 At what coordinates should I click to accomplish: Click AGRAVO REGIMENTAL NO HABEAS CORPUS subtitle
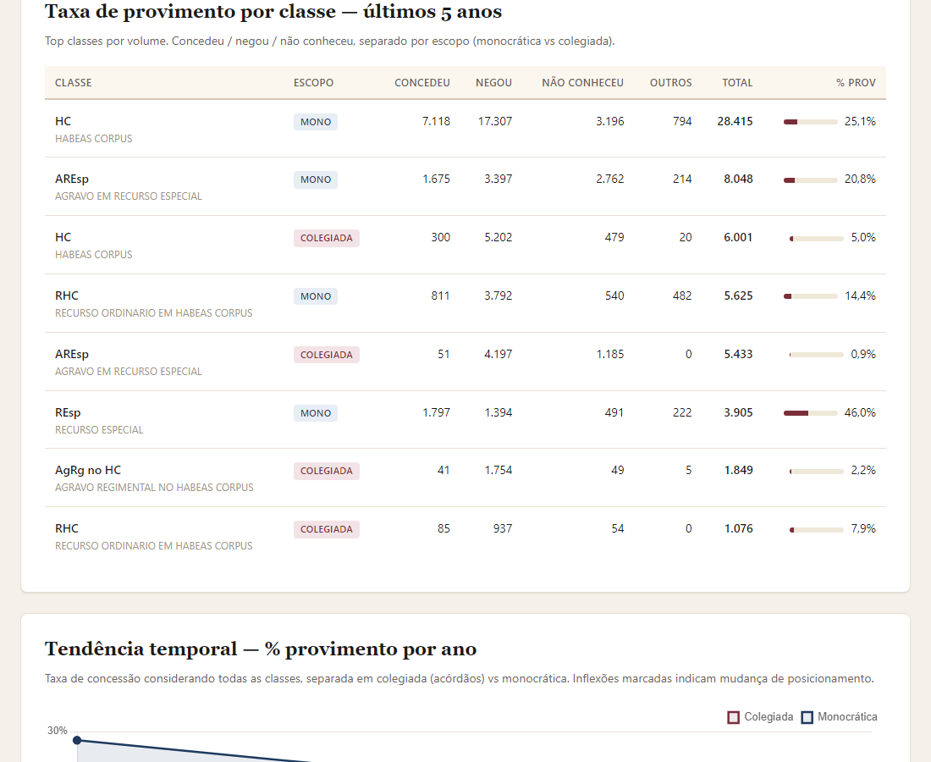pyautogui.click(x=154, y=487)
